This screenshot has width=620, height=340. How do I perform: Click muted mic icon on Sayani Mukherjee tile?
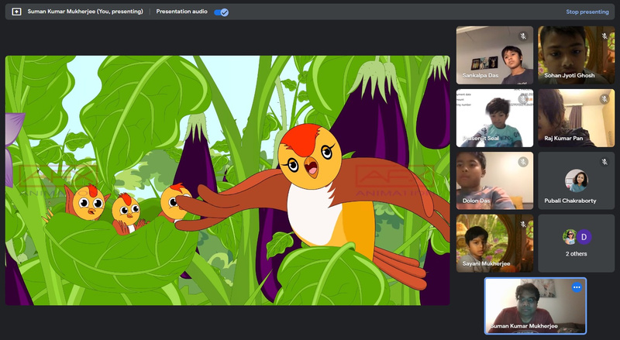coord(523,225)
